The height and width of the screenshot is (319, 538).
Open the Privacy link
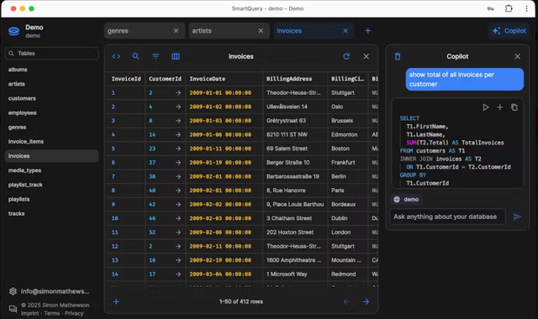click(74, 313)
